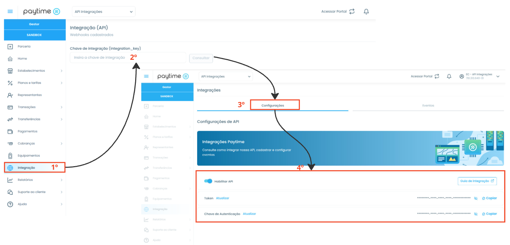510x245 pixels.
Task: Open Cobranças in the Integração (API) window sidebar
Action: tap(35, 143)
